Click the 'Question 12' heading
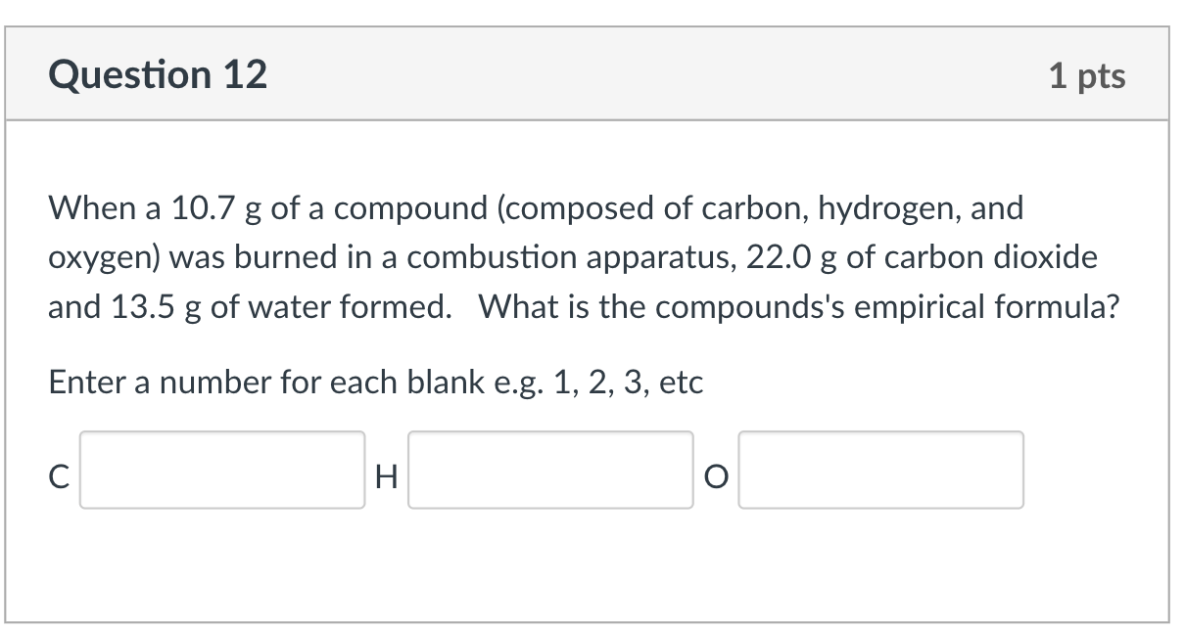The image size is (1185, 632). pos(158,75)
